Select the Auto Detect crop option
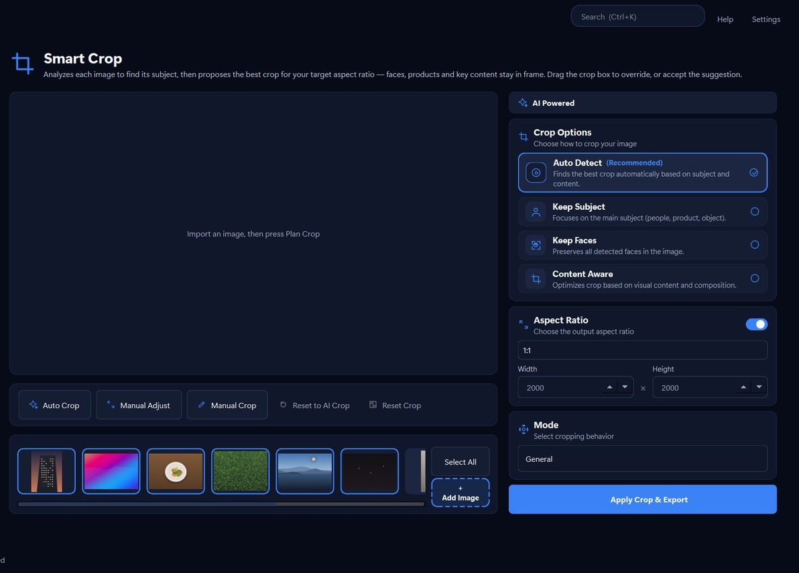799x573 pixels. coord(643,173)
